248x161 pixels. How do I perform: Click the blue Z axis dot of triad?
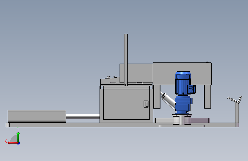(19, 143)
